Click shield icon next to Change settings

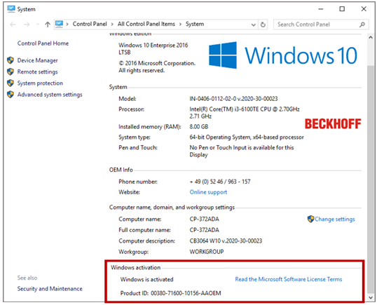[310, 219]
